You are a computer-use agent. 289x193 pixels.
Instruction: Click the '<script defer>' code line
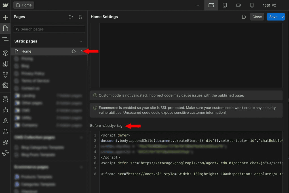(115, 135)
